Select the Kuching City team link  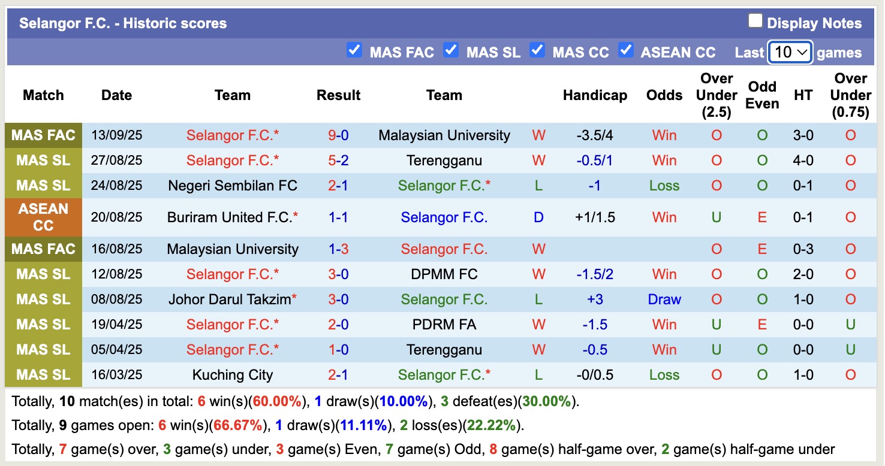click(x=233, y=375)
